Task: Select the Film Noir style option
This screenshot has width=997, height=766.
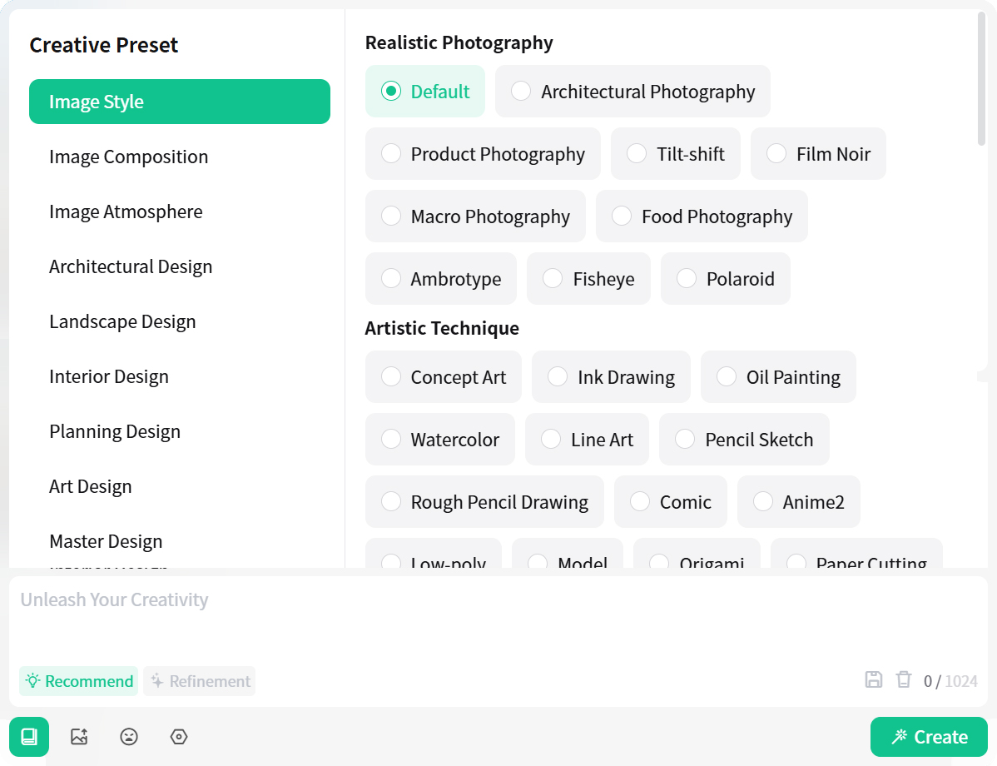Action: (776, 154)
